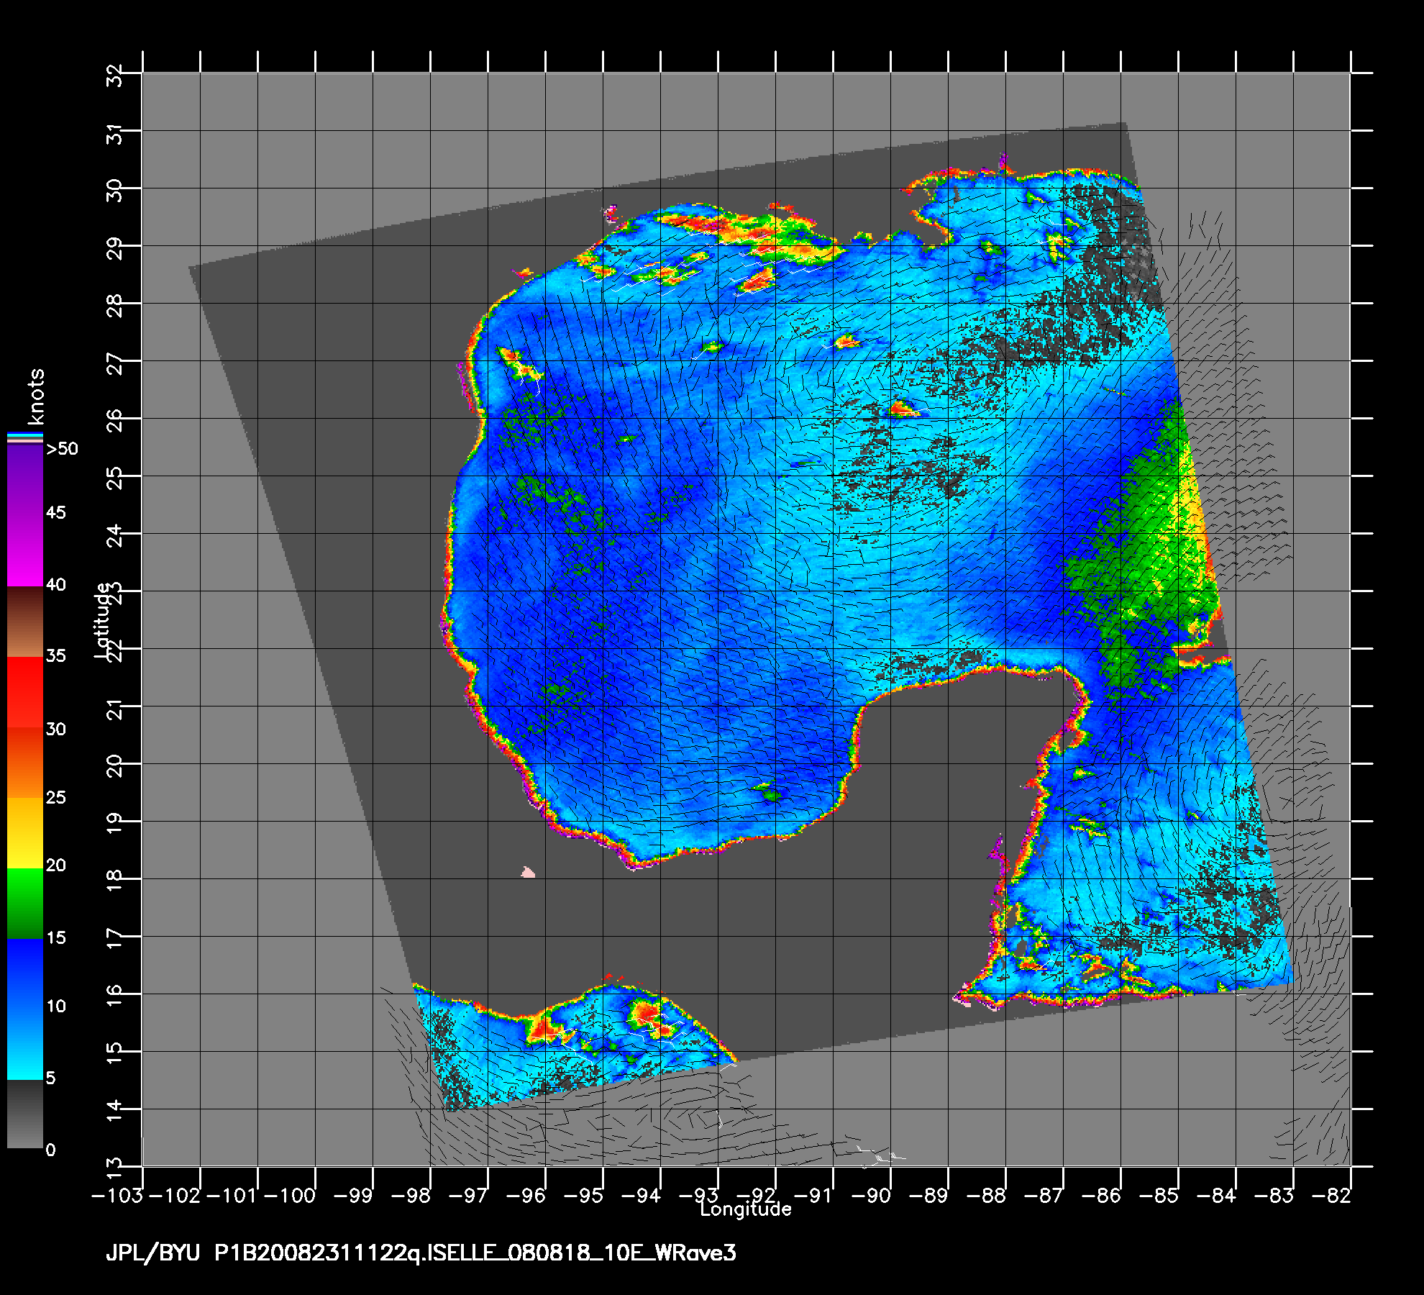Click the 35 label on the color bar
Viewport: 1424px width, 1295px height.
click(x=55, y=655)
